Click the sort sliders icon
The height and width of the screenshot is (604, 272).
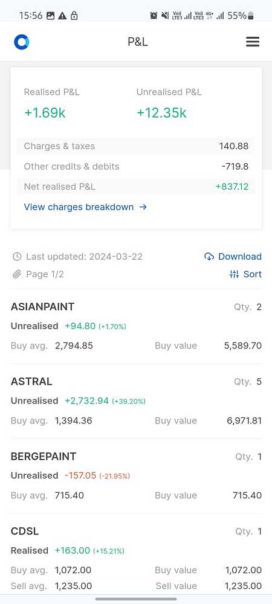click(235, 274)
